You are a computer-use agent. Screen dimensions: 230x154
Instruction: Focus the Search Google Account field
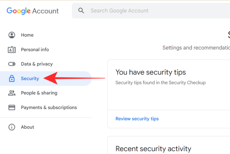(151, 11)
